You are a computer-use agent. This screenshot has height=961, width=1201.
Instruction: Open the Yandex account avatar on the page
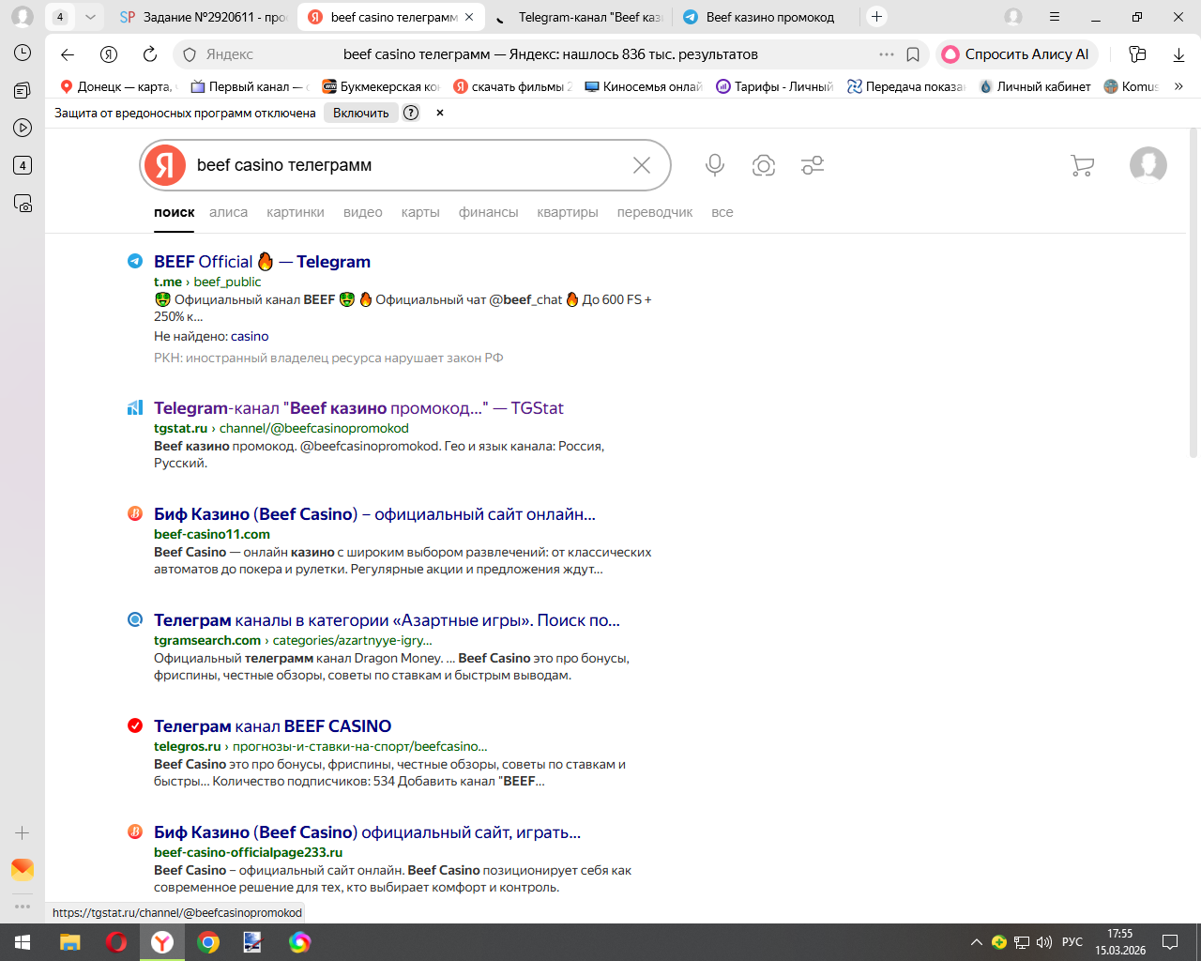pos(1148,165)
